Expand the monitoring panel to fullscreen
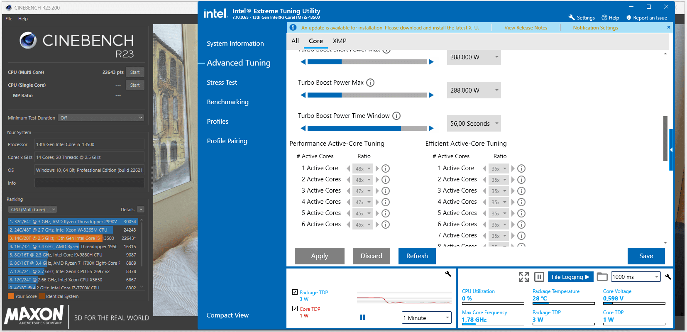 pyautogui.click(x=524, y=277)
